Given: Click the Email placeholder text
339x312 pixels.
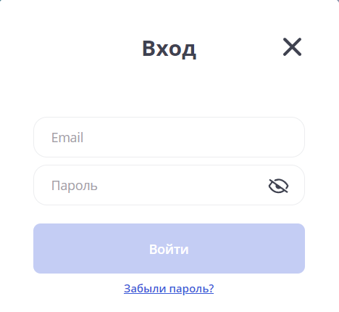Looking at the screenshot, I should [x=67, y=137].
